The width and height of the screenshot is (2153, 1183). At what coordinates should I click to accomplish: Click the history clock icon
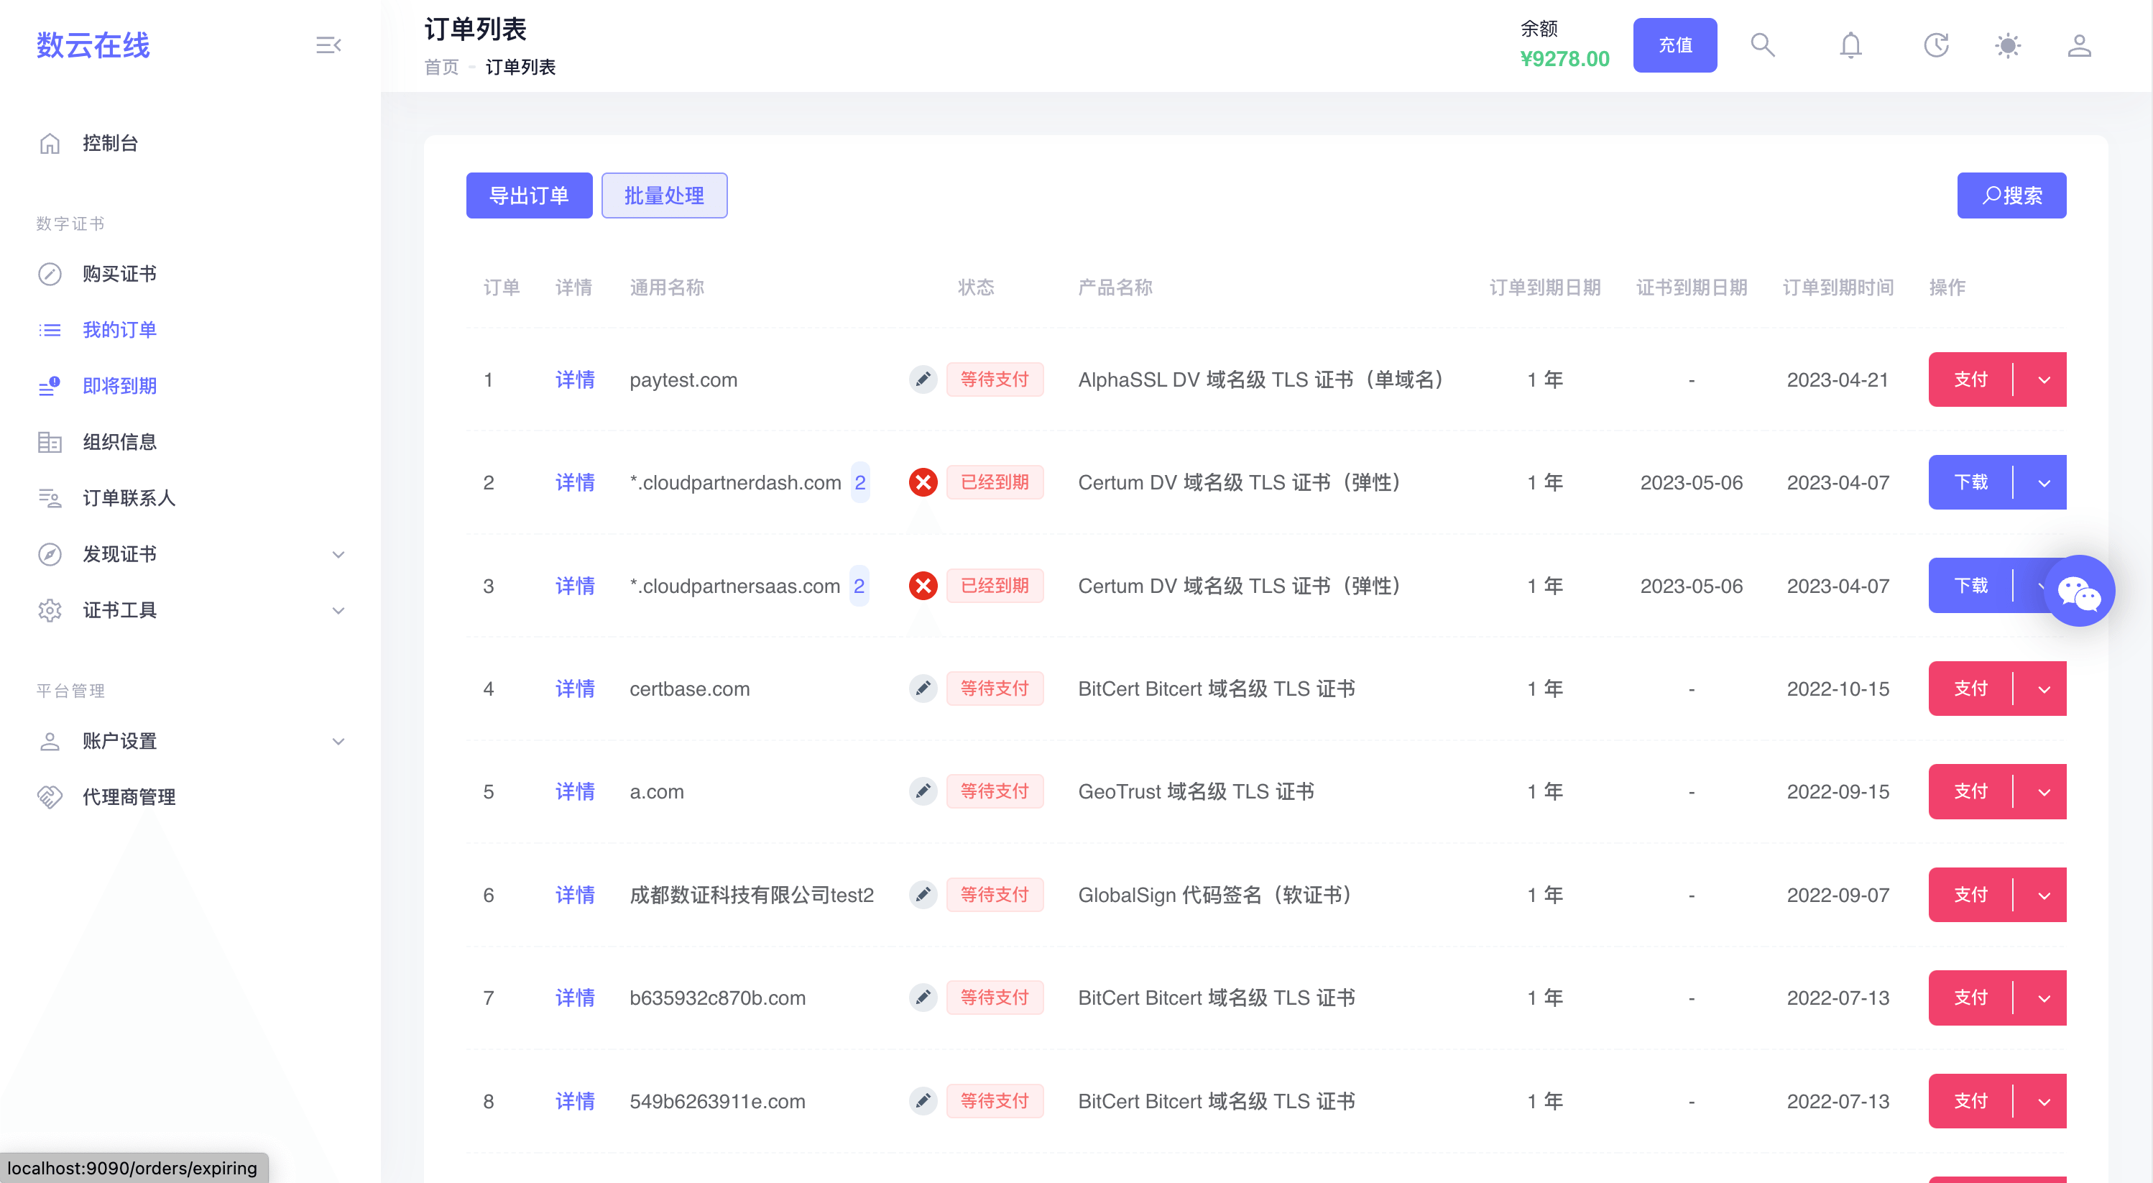point(1936,45)
